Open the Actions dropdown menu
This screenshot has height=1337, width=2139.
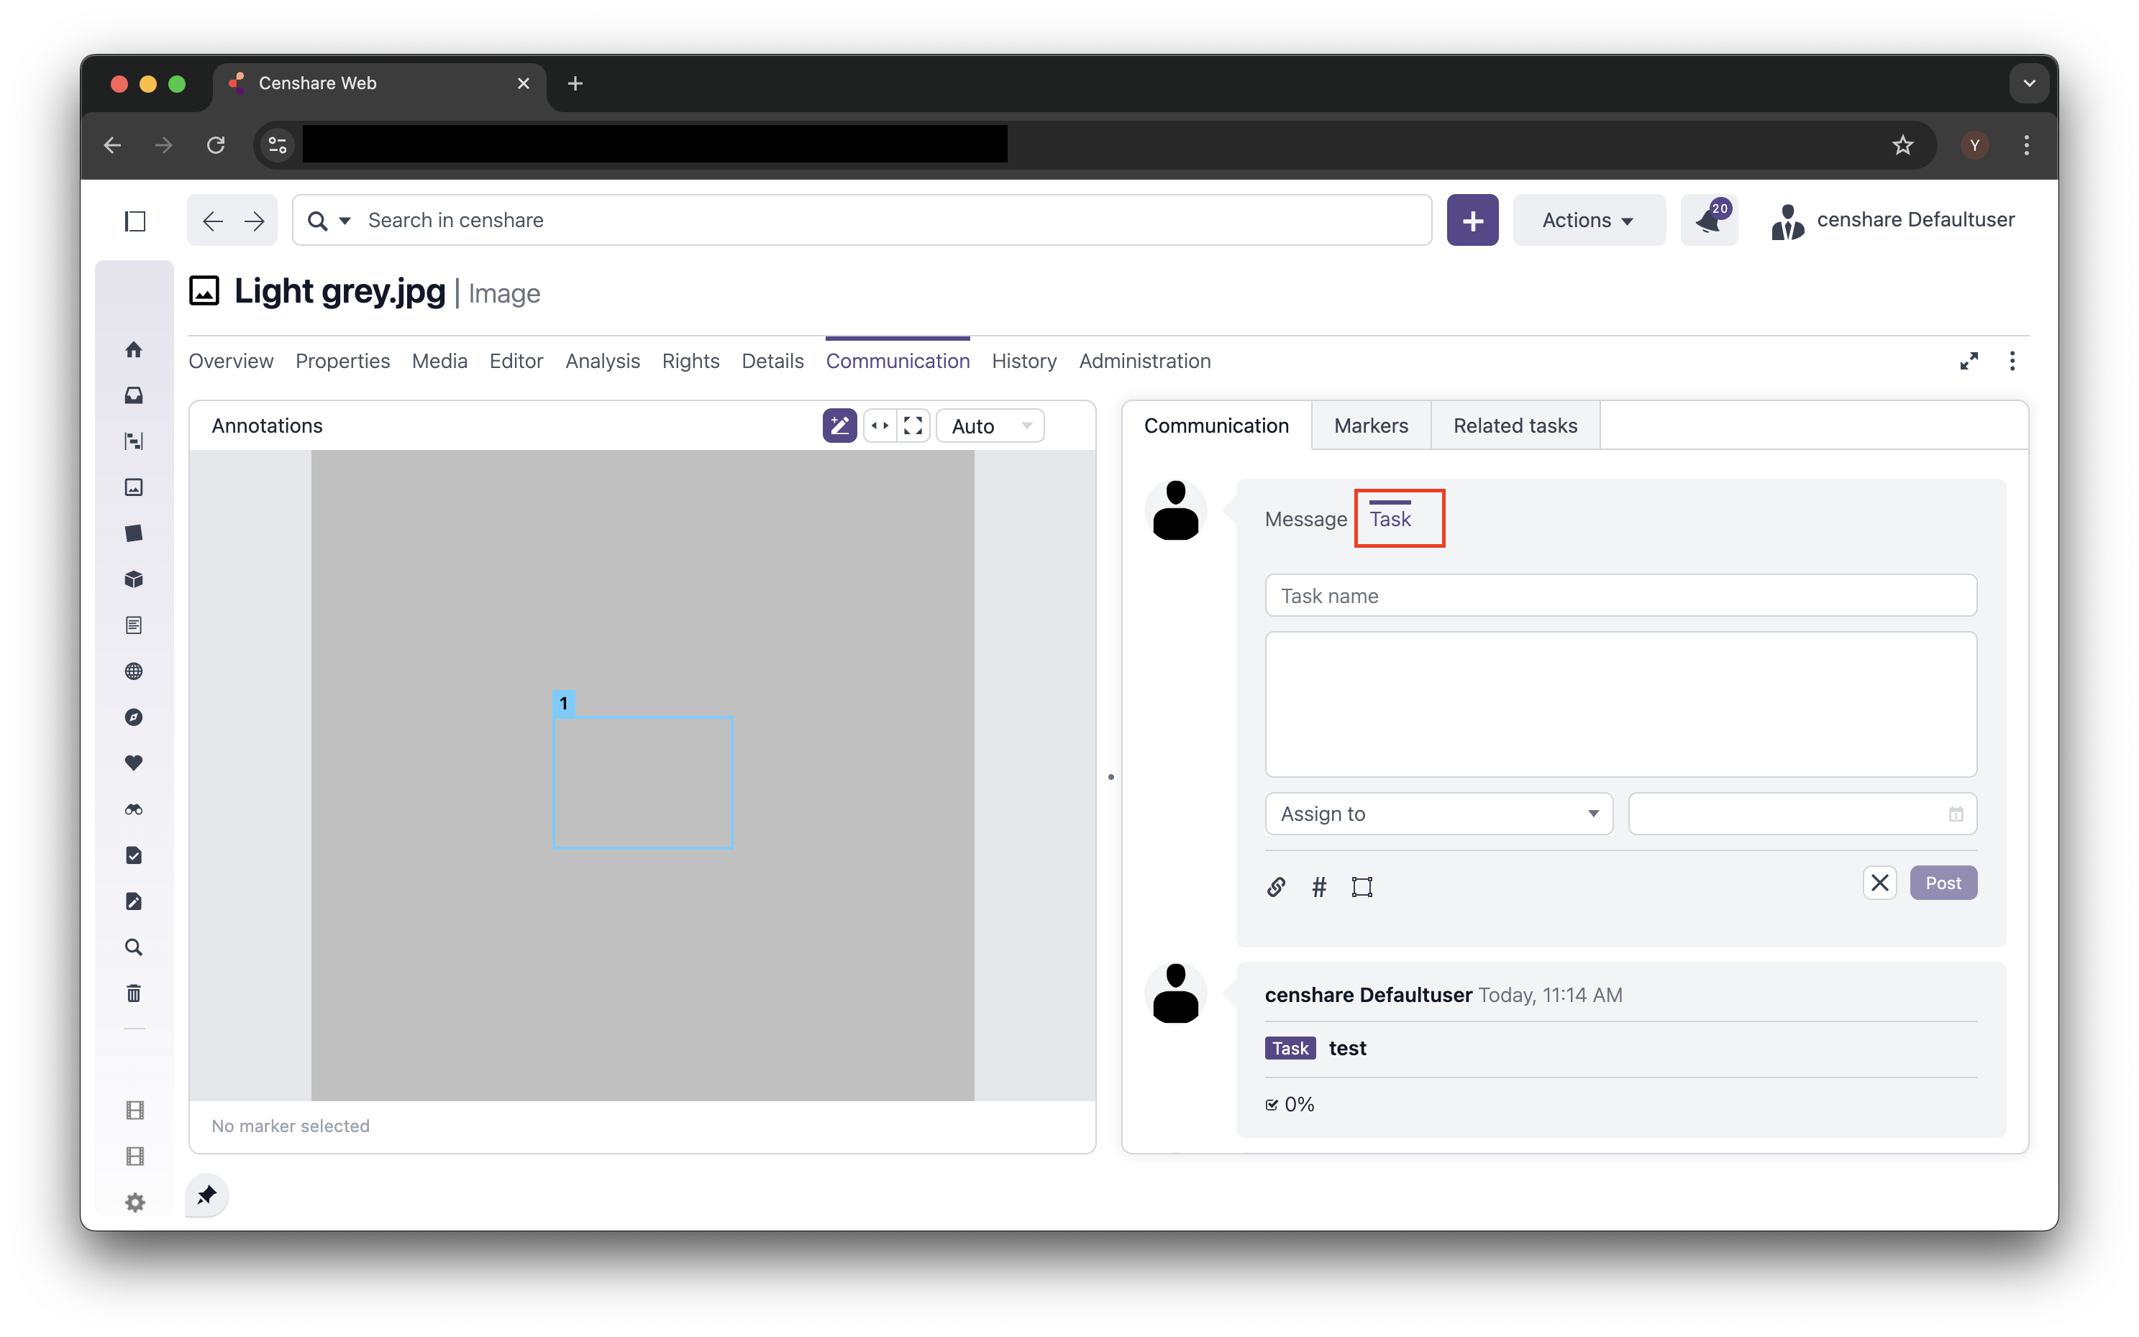[x=1588, y=220]
